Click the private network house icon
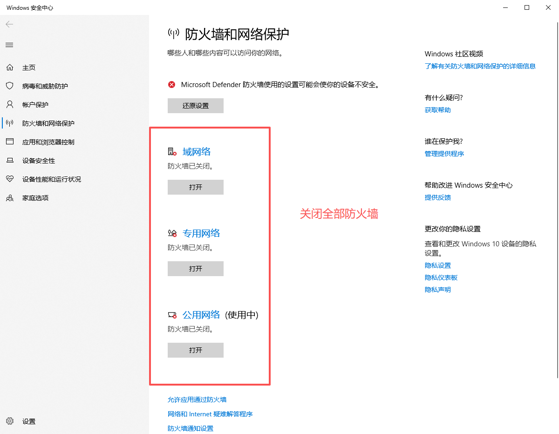Viewport: 559px width, 434px height. click(172, 233)
